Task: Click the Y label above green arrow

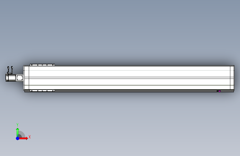Action: (x=17, y=125)
